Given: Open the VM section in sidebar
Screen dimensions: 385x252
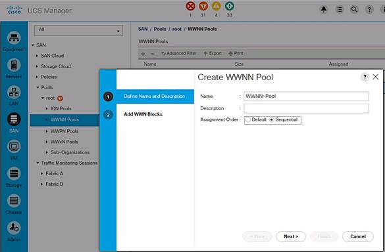Looking at the screenshot, I should point(14,150).
